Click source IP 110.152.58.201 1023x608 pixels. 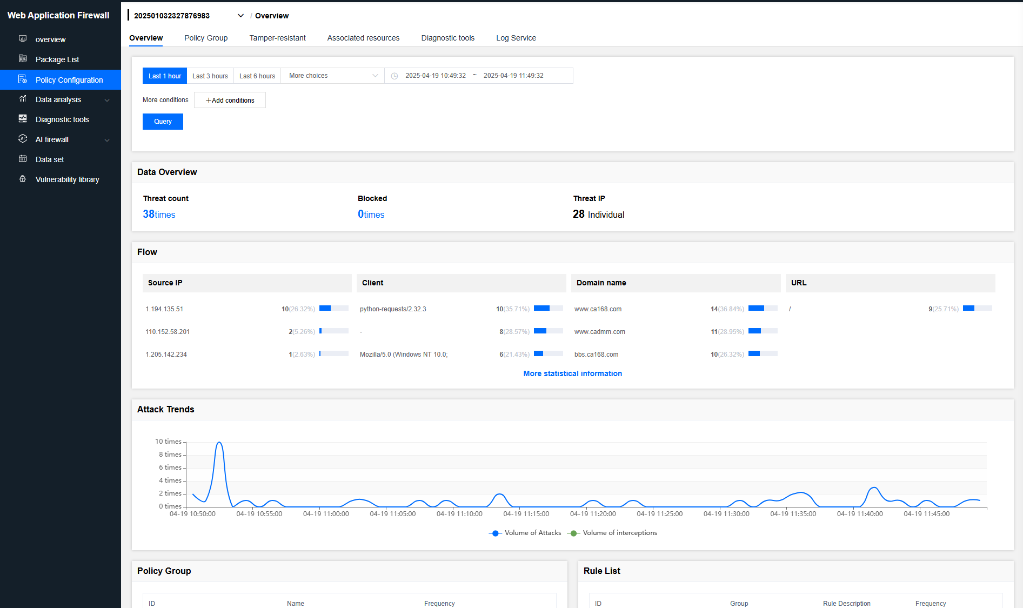point(168,332)
